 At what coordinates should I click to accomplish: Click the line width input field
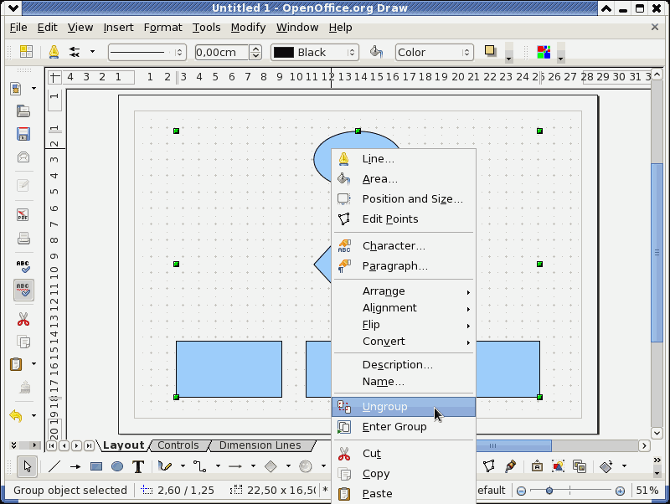pyautogui.click(x=221, y=53)
